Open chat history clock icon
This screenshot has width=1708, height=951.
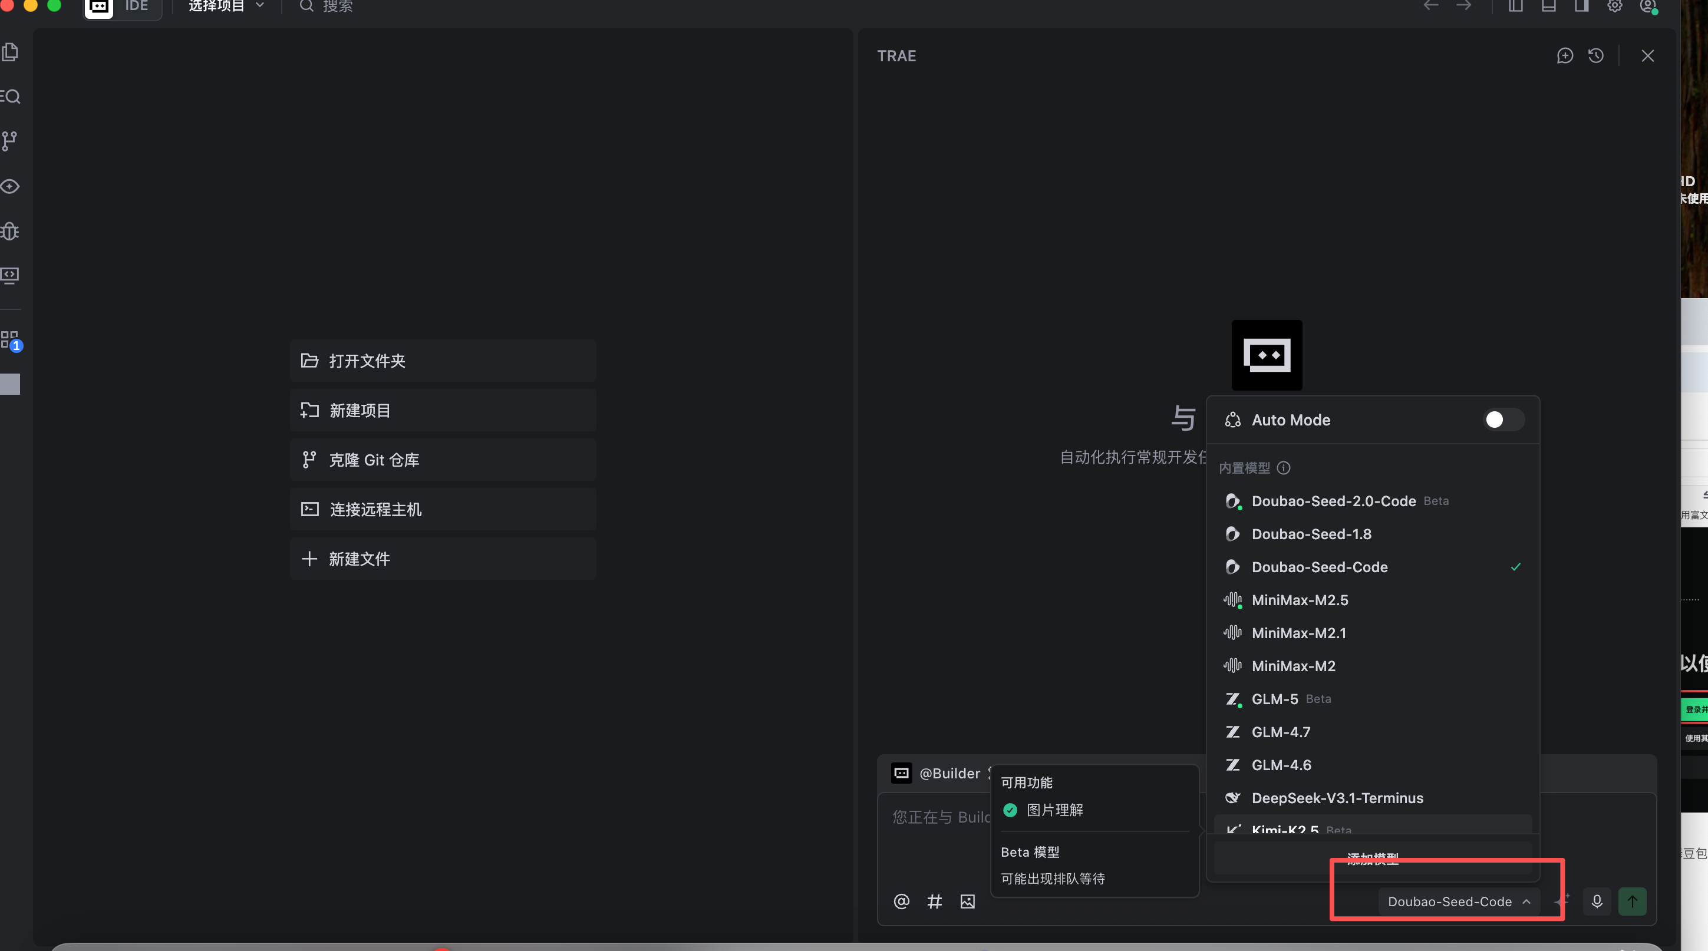[x=1596, y=55]
